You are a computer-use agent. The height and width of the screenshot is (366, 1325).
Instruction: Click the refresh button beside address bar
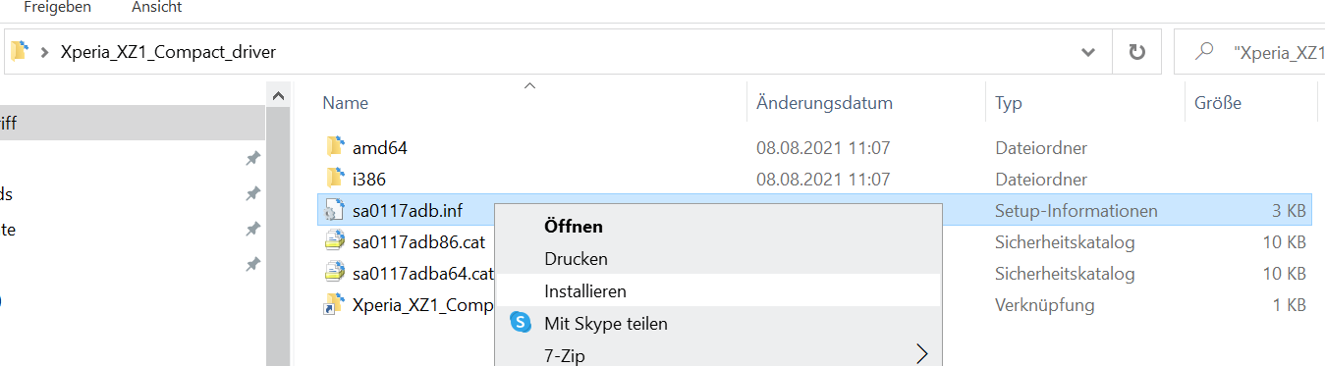(1137, 52)
